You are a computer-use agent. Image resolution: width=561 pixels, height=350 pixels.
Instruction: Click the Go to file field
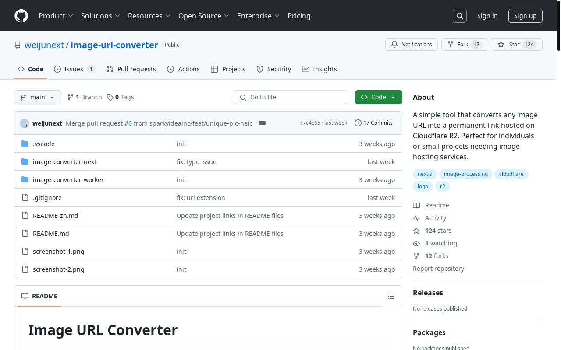(x=291, y=97)
